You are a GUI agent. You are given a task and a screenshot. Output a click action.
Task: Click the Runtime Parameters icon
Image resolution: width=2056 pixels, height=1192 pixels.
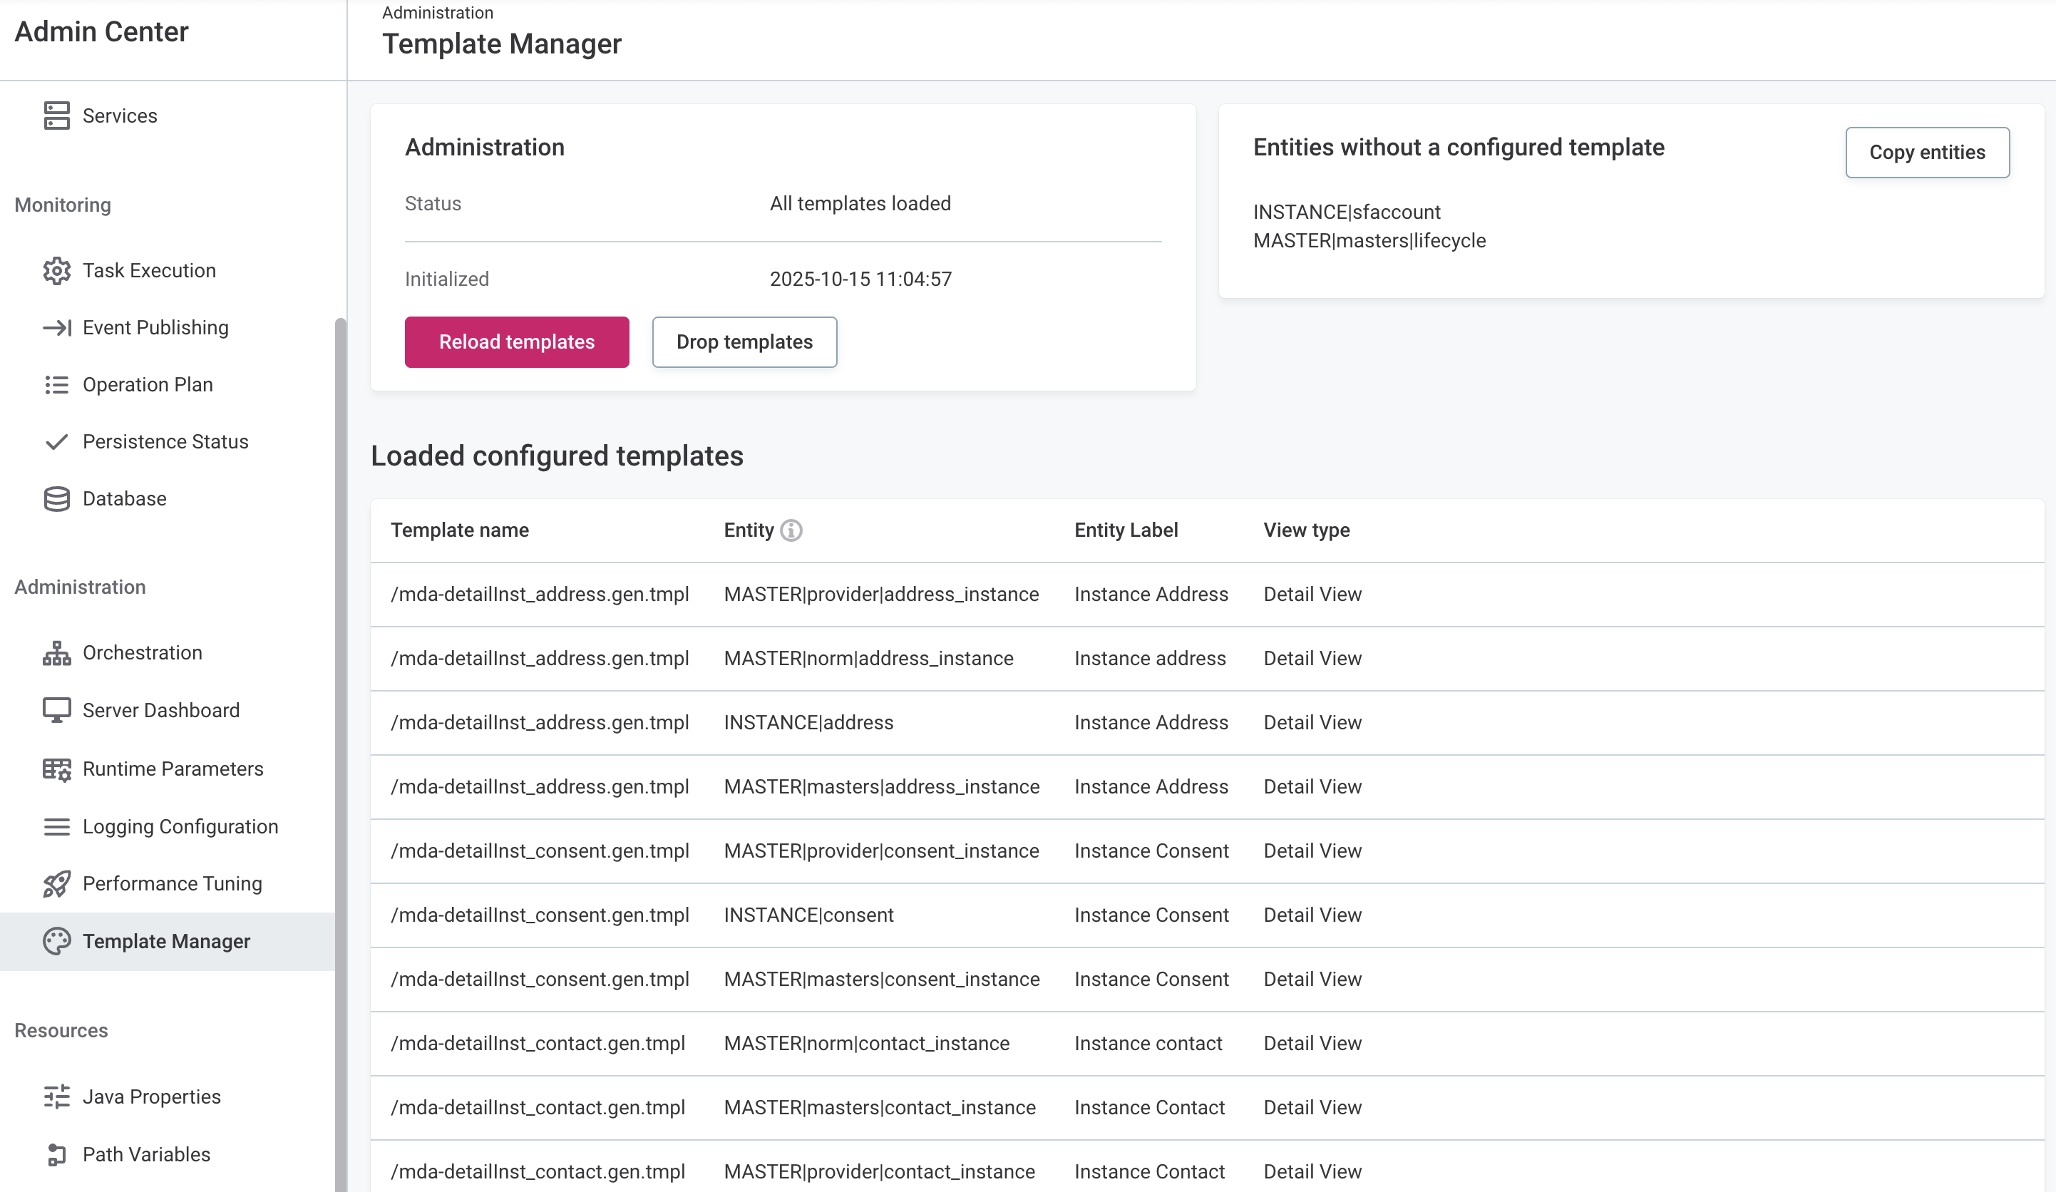pos(56,768)
